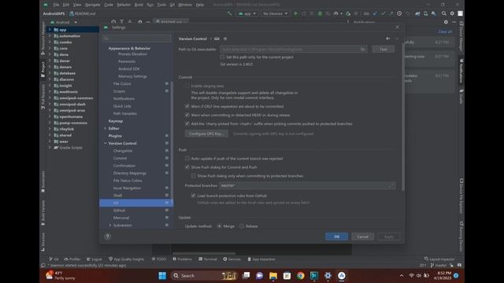The image size is (504, 283).
Task: Open Notifications panel gear options
Action: [x=446, y=22]
